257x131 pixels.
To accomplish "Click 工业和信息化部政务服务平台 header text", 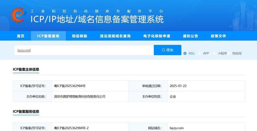I will (x=97, y=11).
